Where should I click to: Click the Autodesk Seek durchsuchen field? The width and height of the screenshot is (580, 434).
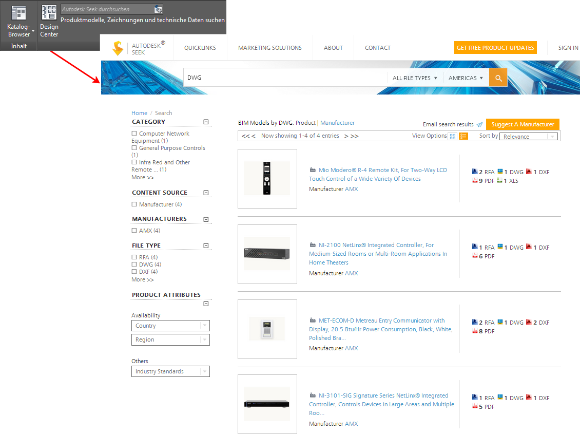pos(107,9)
